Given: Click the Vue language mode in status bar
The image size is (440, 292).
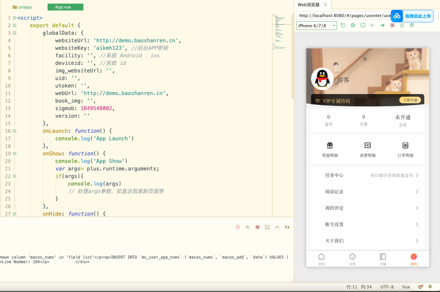Looking at the screenshot, I should 406,287.
